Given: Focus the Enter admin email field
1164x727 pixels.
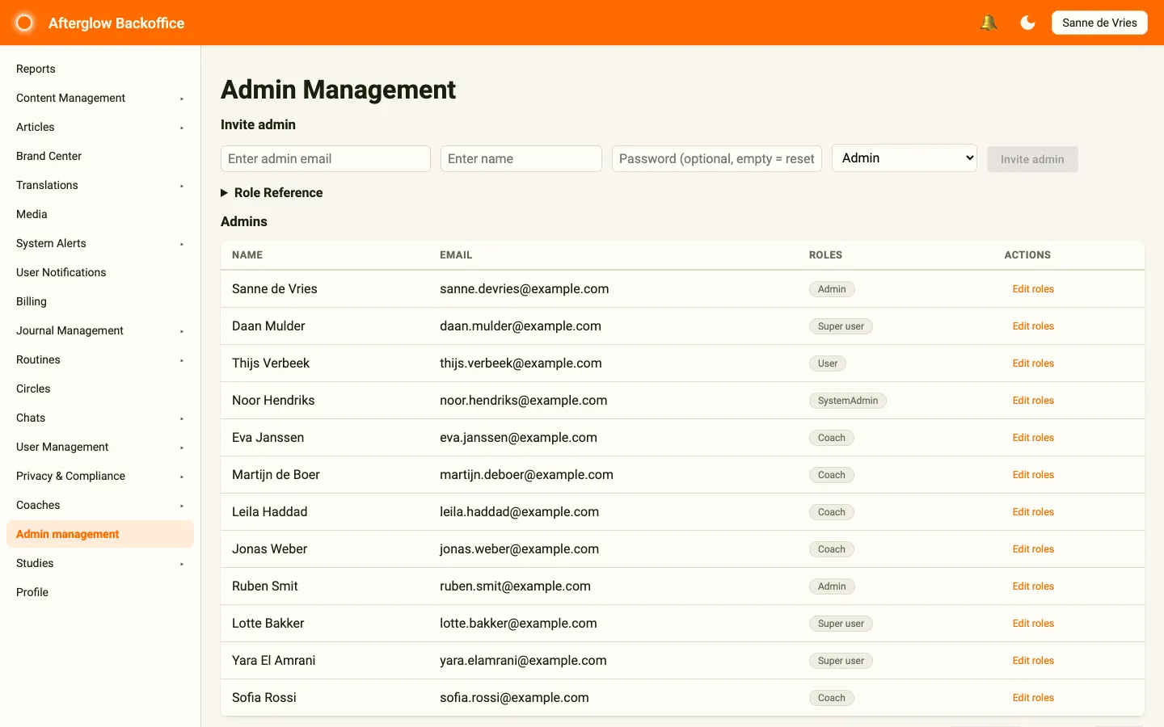Looking at the screenshot, I should (x=326, y=158).
